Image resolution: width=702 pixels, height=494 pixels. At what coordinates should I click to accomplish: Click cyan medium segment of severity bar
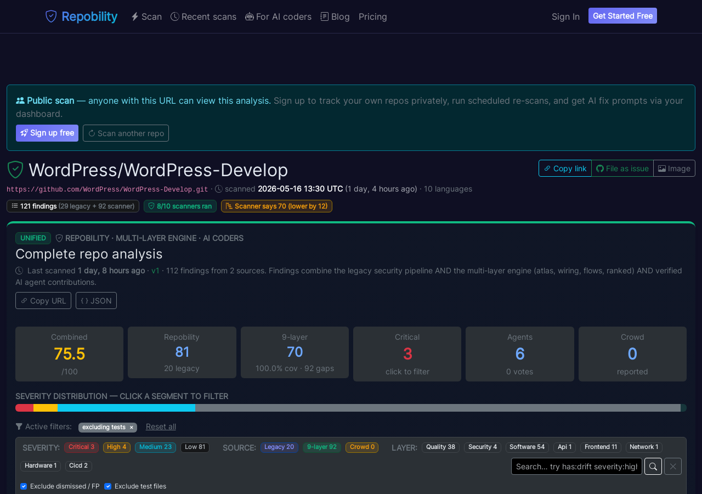click(x=126, y=408)
